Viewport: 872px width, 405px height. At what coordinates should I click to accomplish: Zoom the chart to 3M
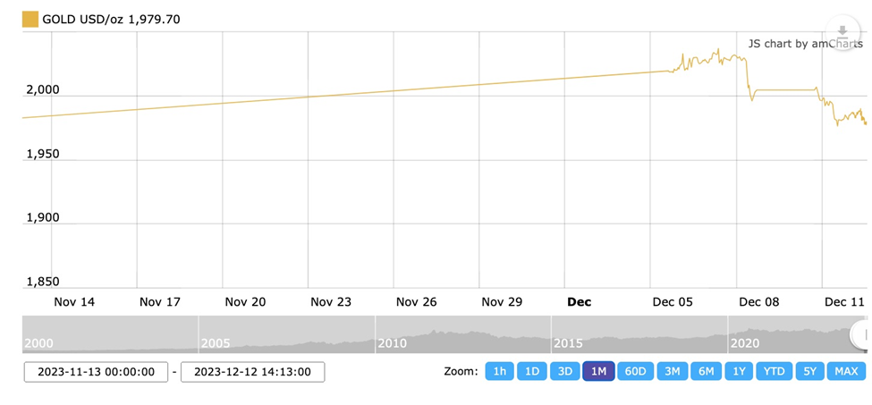pyautogui.click(x=673, y=371)
